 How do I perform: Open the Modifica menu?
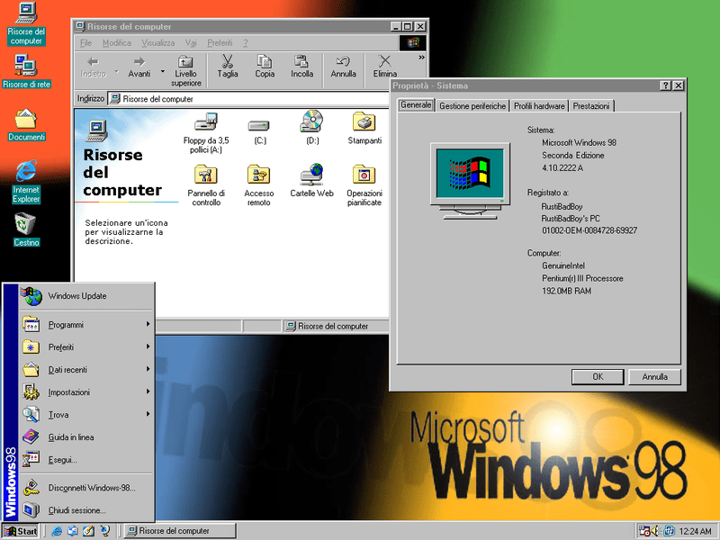click(x=117, y=42)
